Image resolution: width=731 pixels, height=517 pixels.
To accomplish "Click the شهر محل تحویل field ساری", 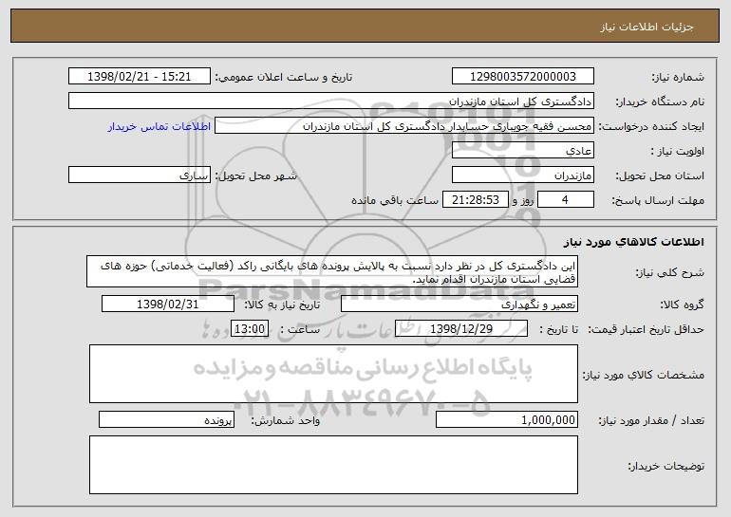I will click(140, 175).
